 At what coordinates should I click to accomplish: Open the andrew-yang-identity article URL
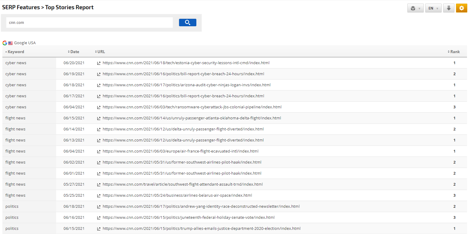(201, 207)
